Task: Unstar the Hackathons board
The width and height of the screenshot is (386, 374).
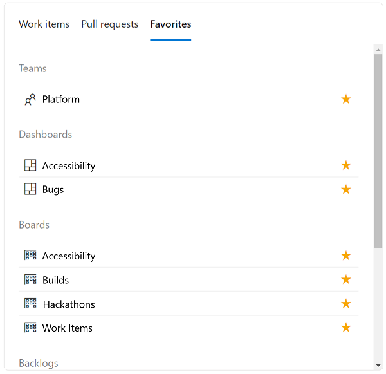Action: tap(346, 304)
